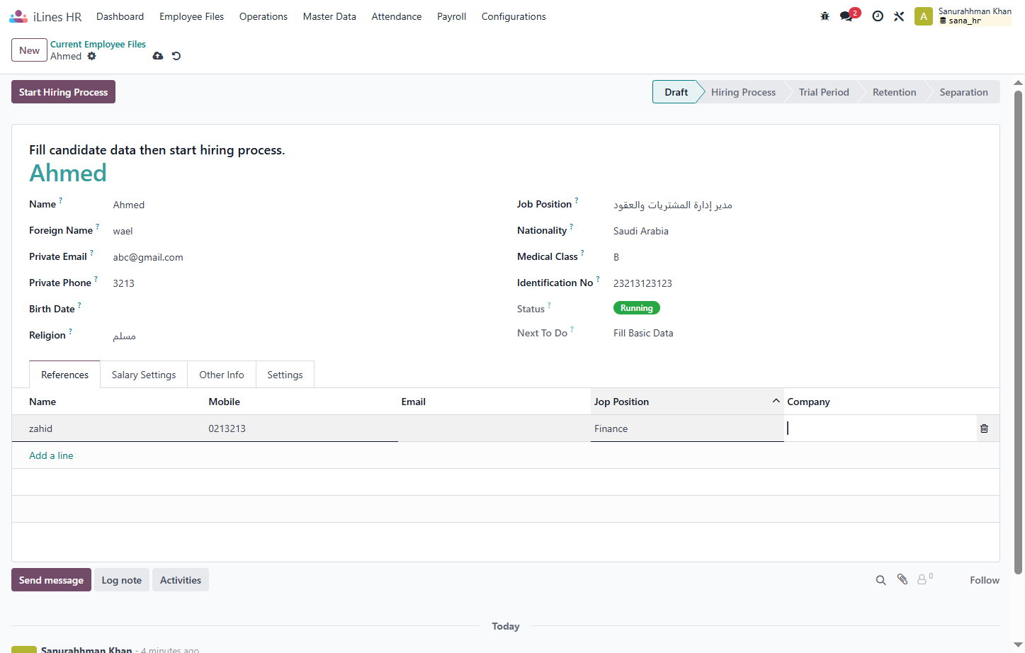Open the activities clock icon
The height and width of the screenshot is (653, 1025).
(x=878, y=16)
